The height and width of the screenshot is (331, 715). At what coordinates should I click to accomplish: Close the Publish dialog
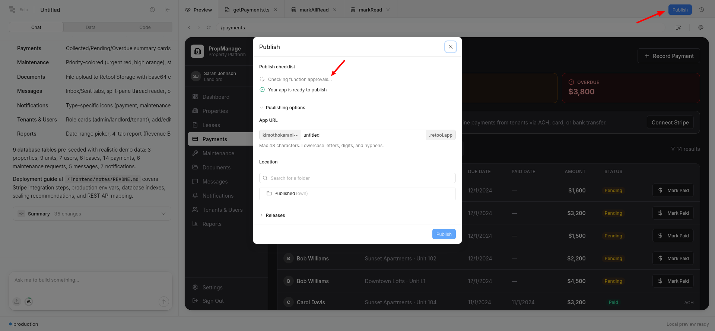tap(450, 47)
